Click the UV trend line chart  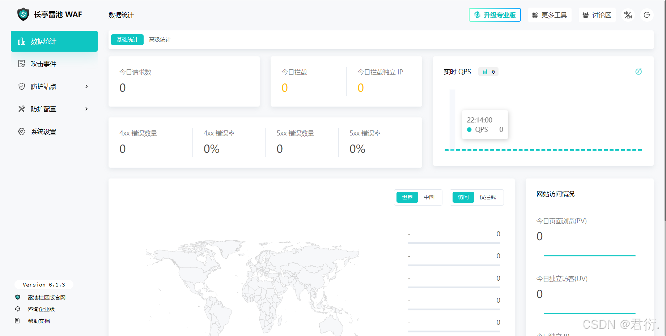coord(590,313)
